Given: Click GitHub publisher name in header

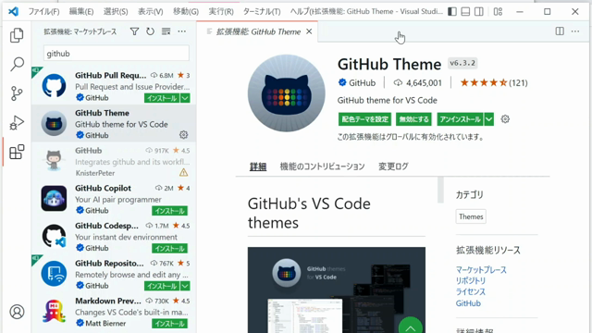Looking at the screenshot, I should point(362,82).
